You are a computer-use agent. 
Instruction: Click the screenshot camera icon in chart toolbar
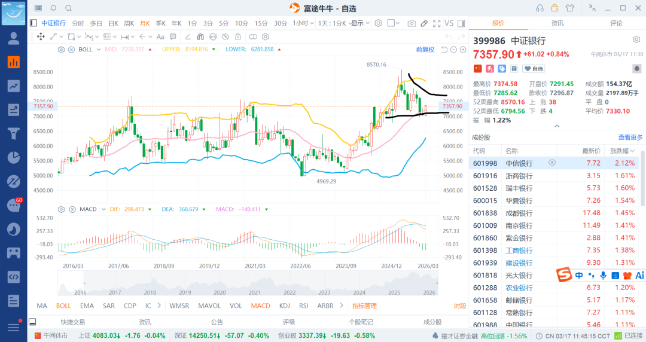coord(412,23)
